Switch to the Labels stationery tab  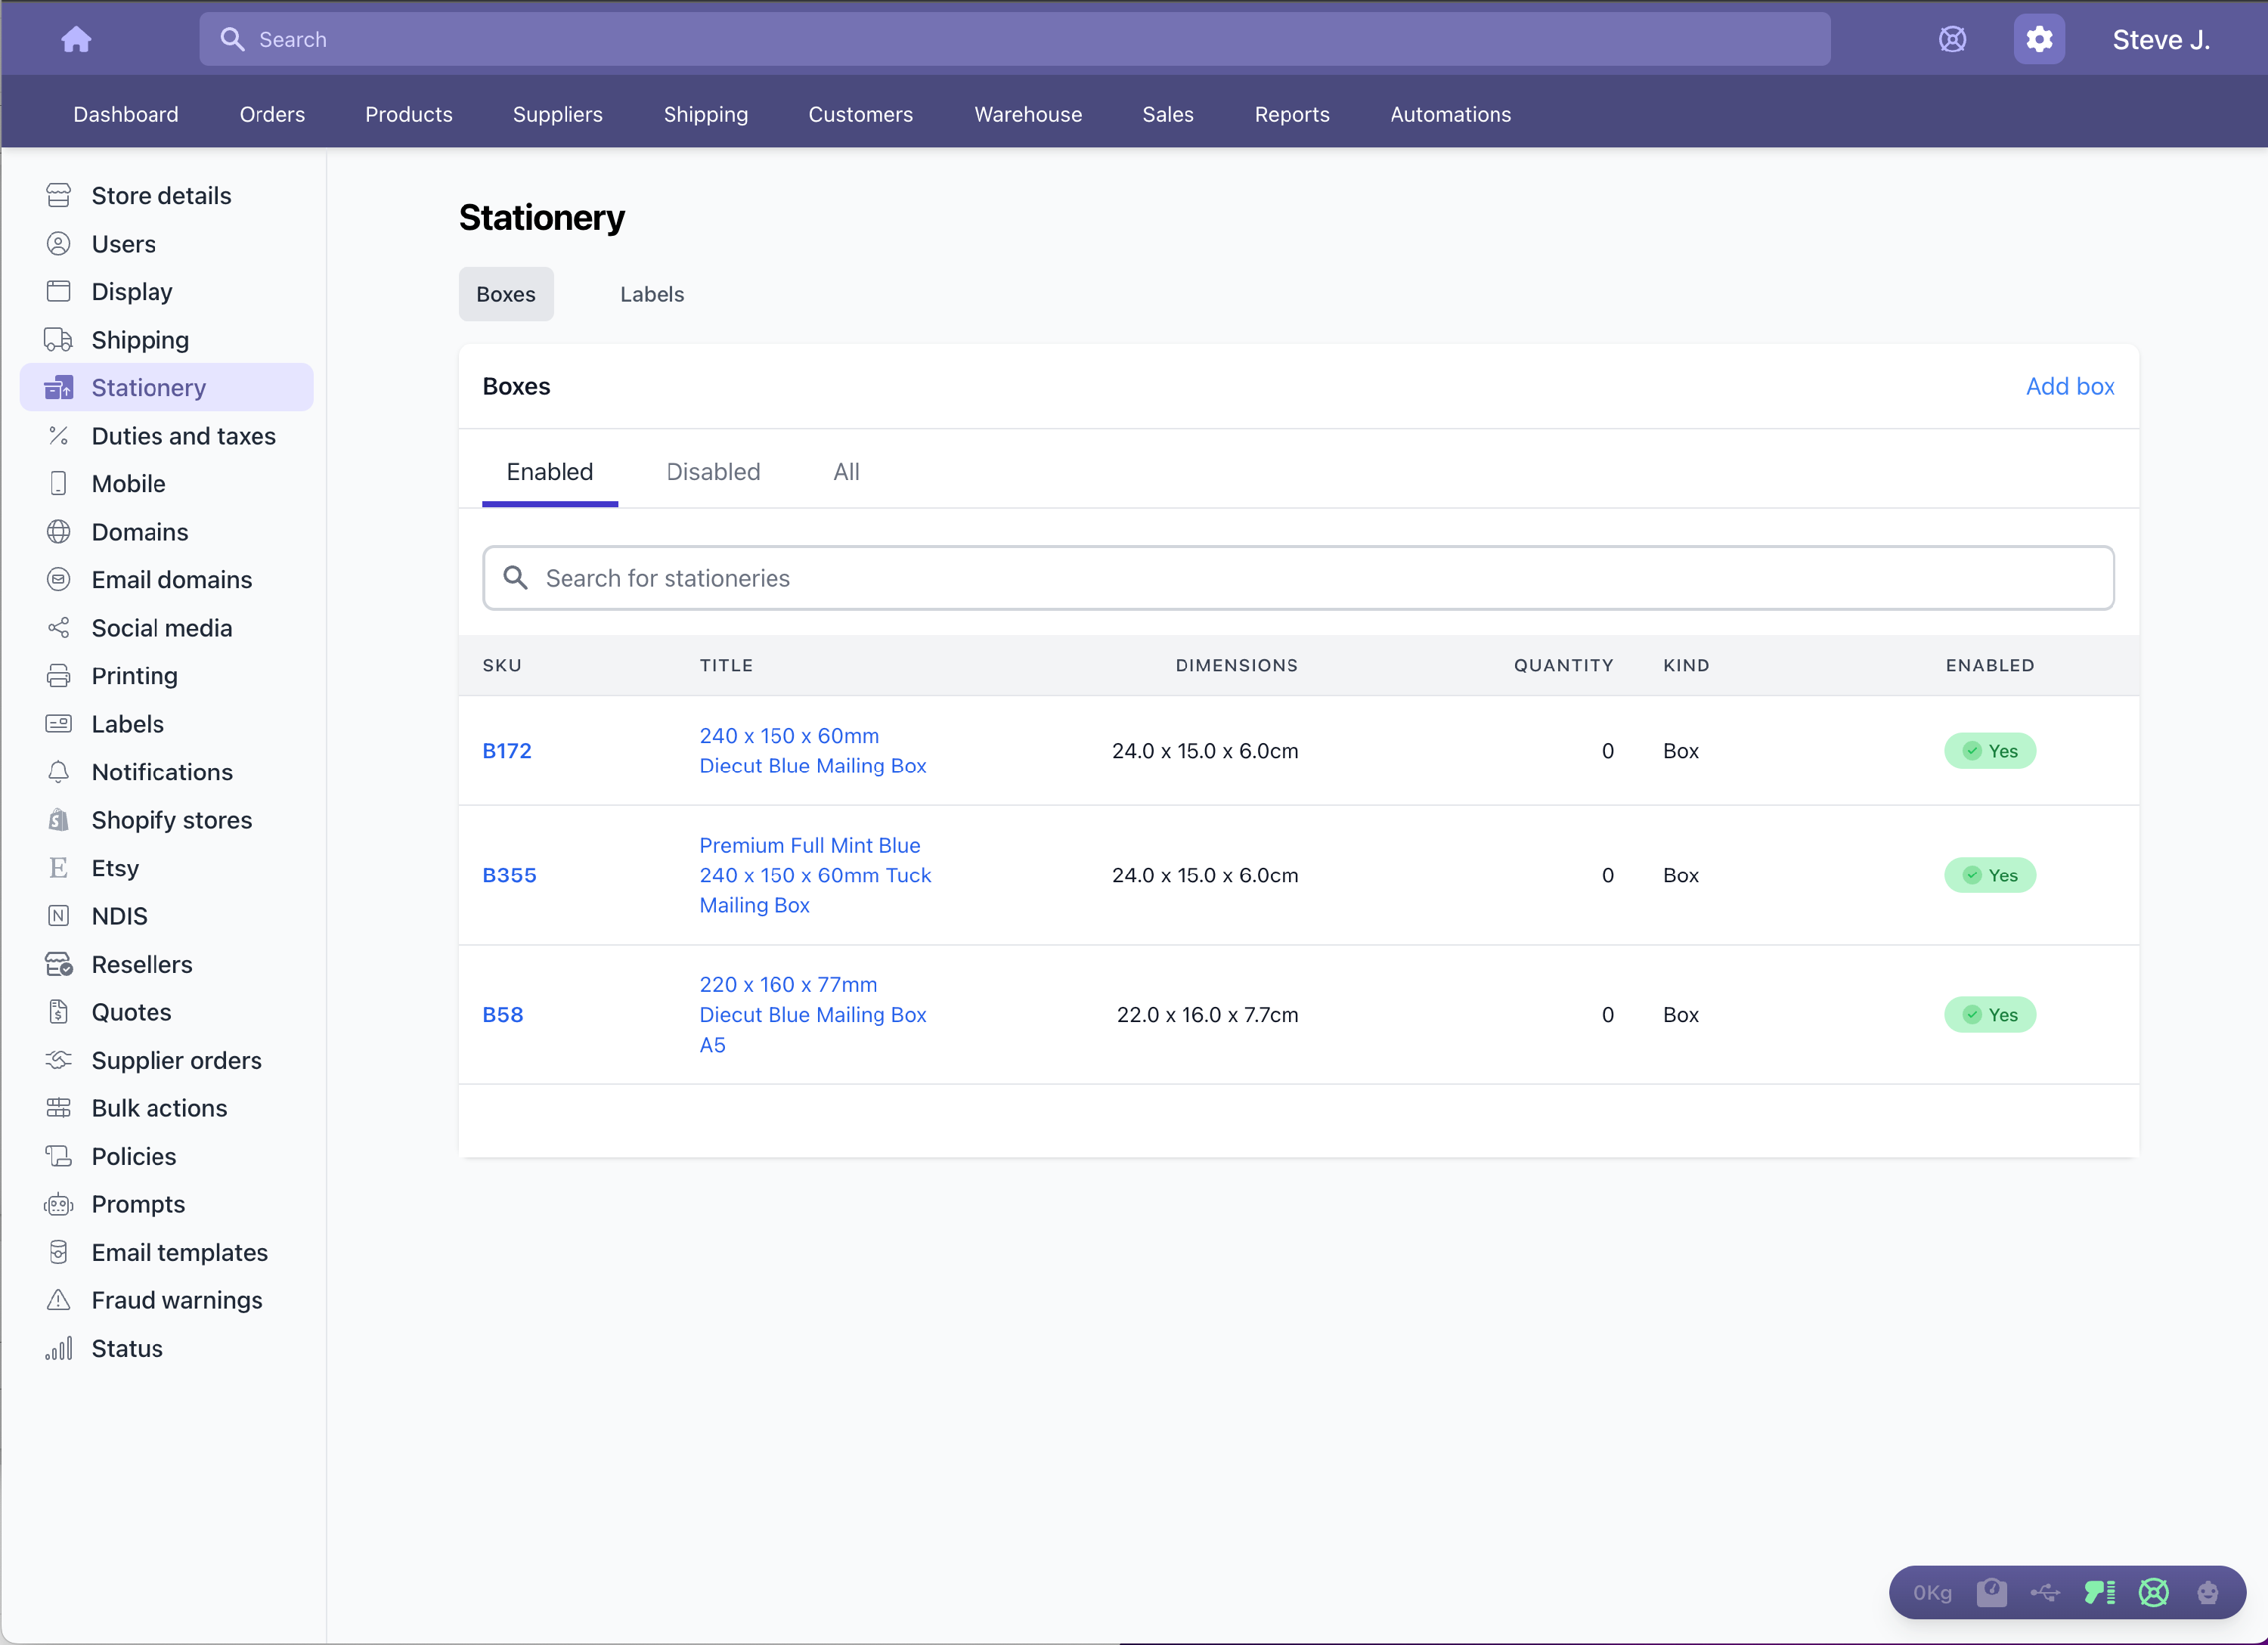tap(651, 294)
